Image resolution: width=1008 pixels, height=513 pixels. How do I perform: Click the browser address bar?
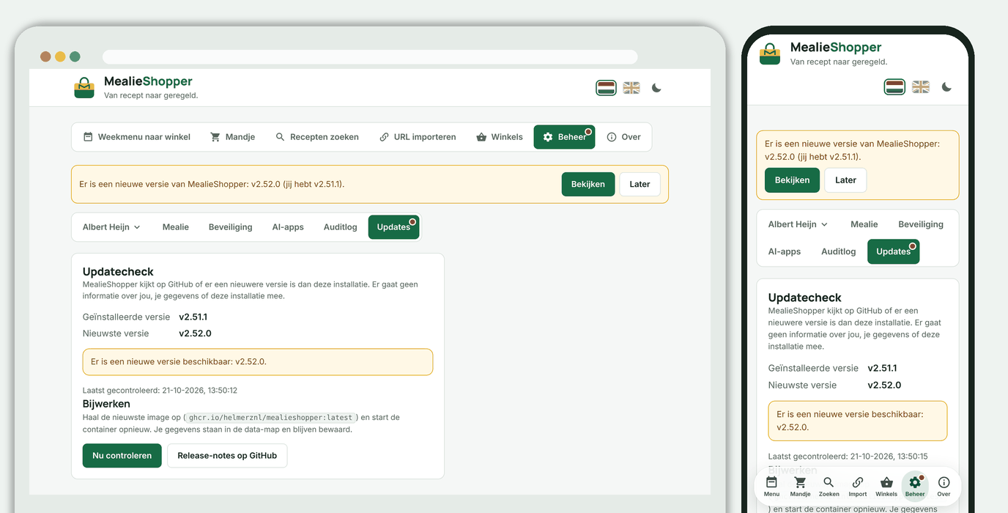(370, 56)
